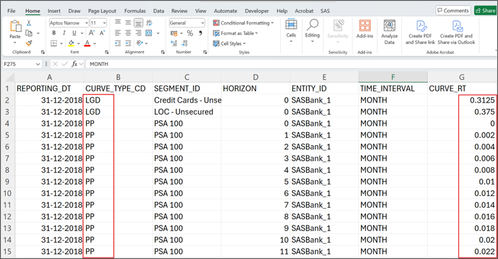
Task: Select cell containing Credit Cards - Unse
Action: point(187,100)
